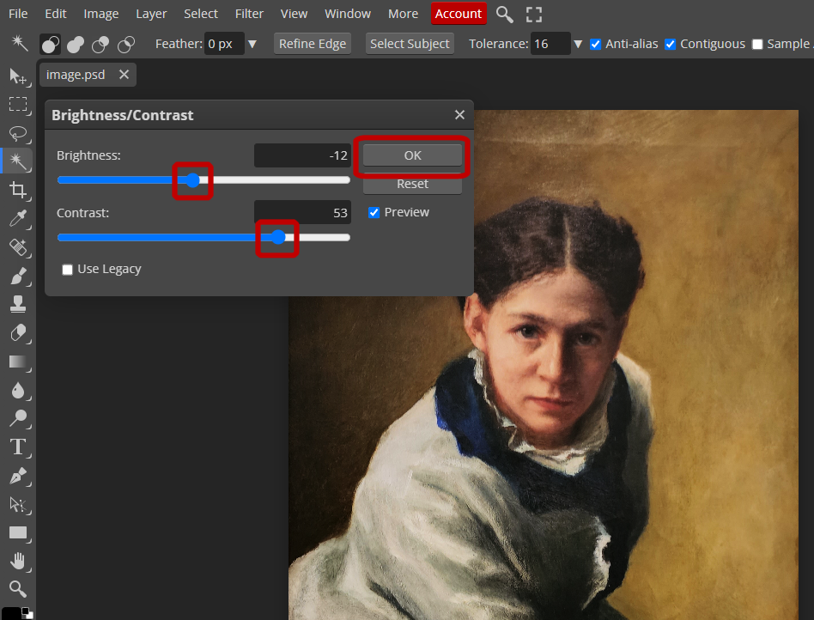Click the Brightness value field
Viewport: 814px width, 620px height.
[302, 155]
